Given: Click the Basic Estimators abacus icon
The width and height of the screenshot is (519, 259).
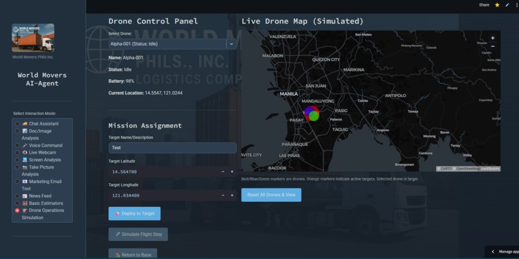Looking at the screenshot, I should (x=25, y=203).
